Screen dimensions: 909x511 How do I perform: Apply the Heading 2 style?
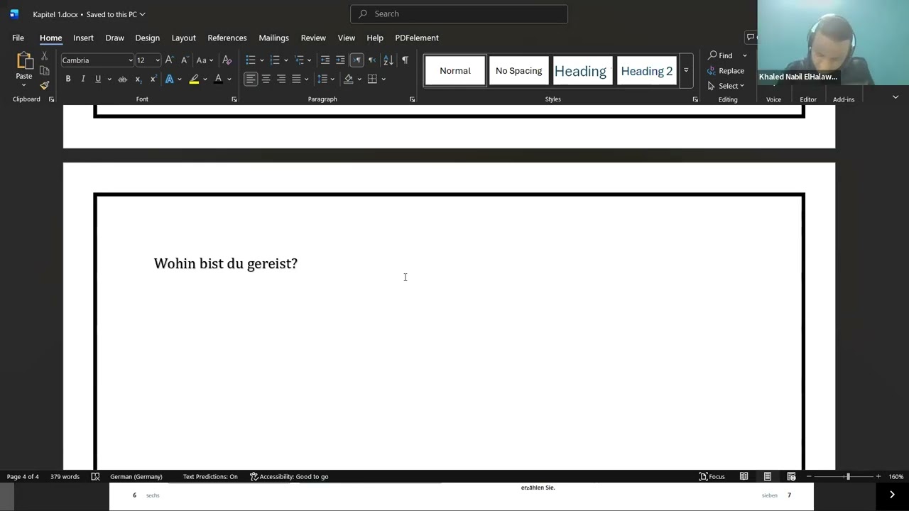[x=646, y=70]
